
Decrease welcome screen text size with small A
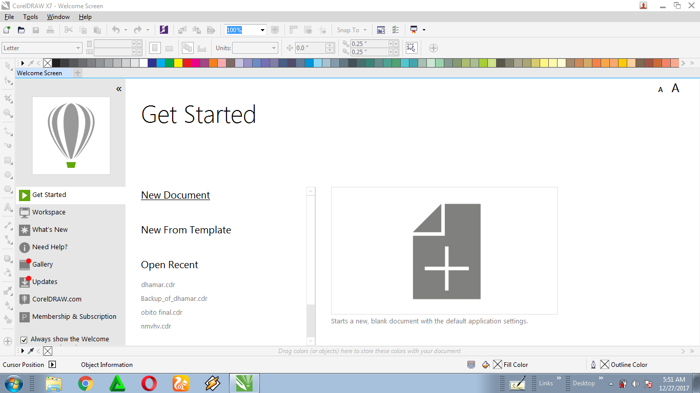pos(661,90)
